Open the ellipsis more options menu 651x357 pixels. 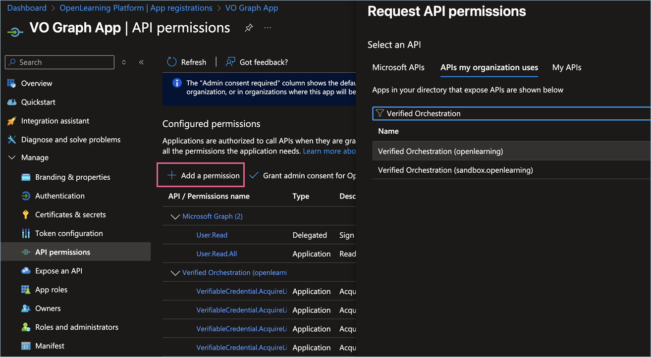pos(268,28)
